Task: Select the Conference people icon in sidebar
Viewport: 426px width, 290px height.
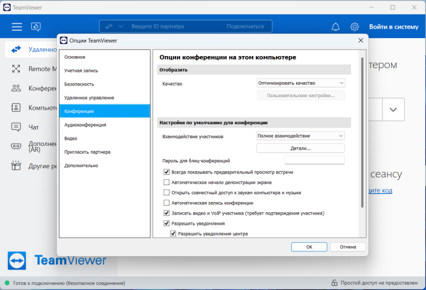Action: (x=16, y=88)
